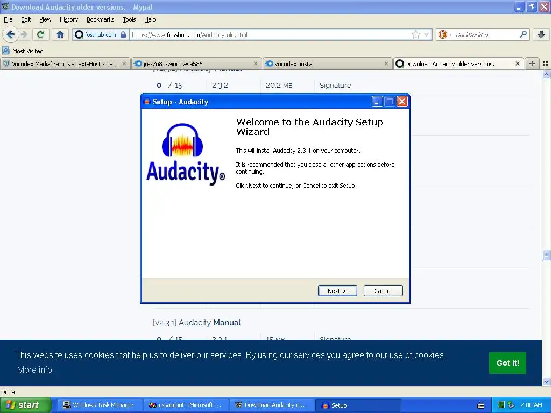Close the jre-7u80-windows-i586 tab
The height and width of the screenshot is (413, 551).
256,63
